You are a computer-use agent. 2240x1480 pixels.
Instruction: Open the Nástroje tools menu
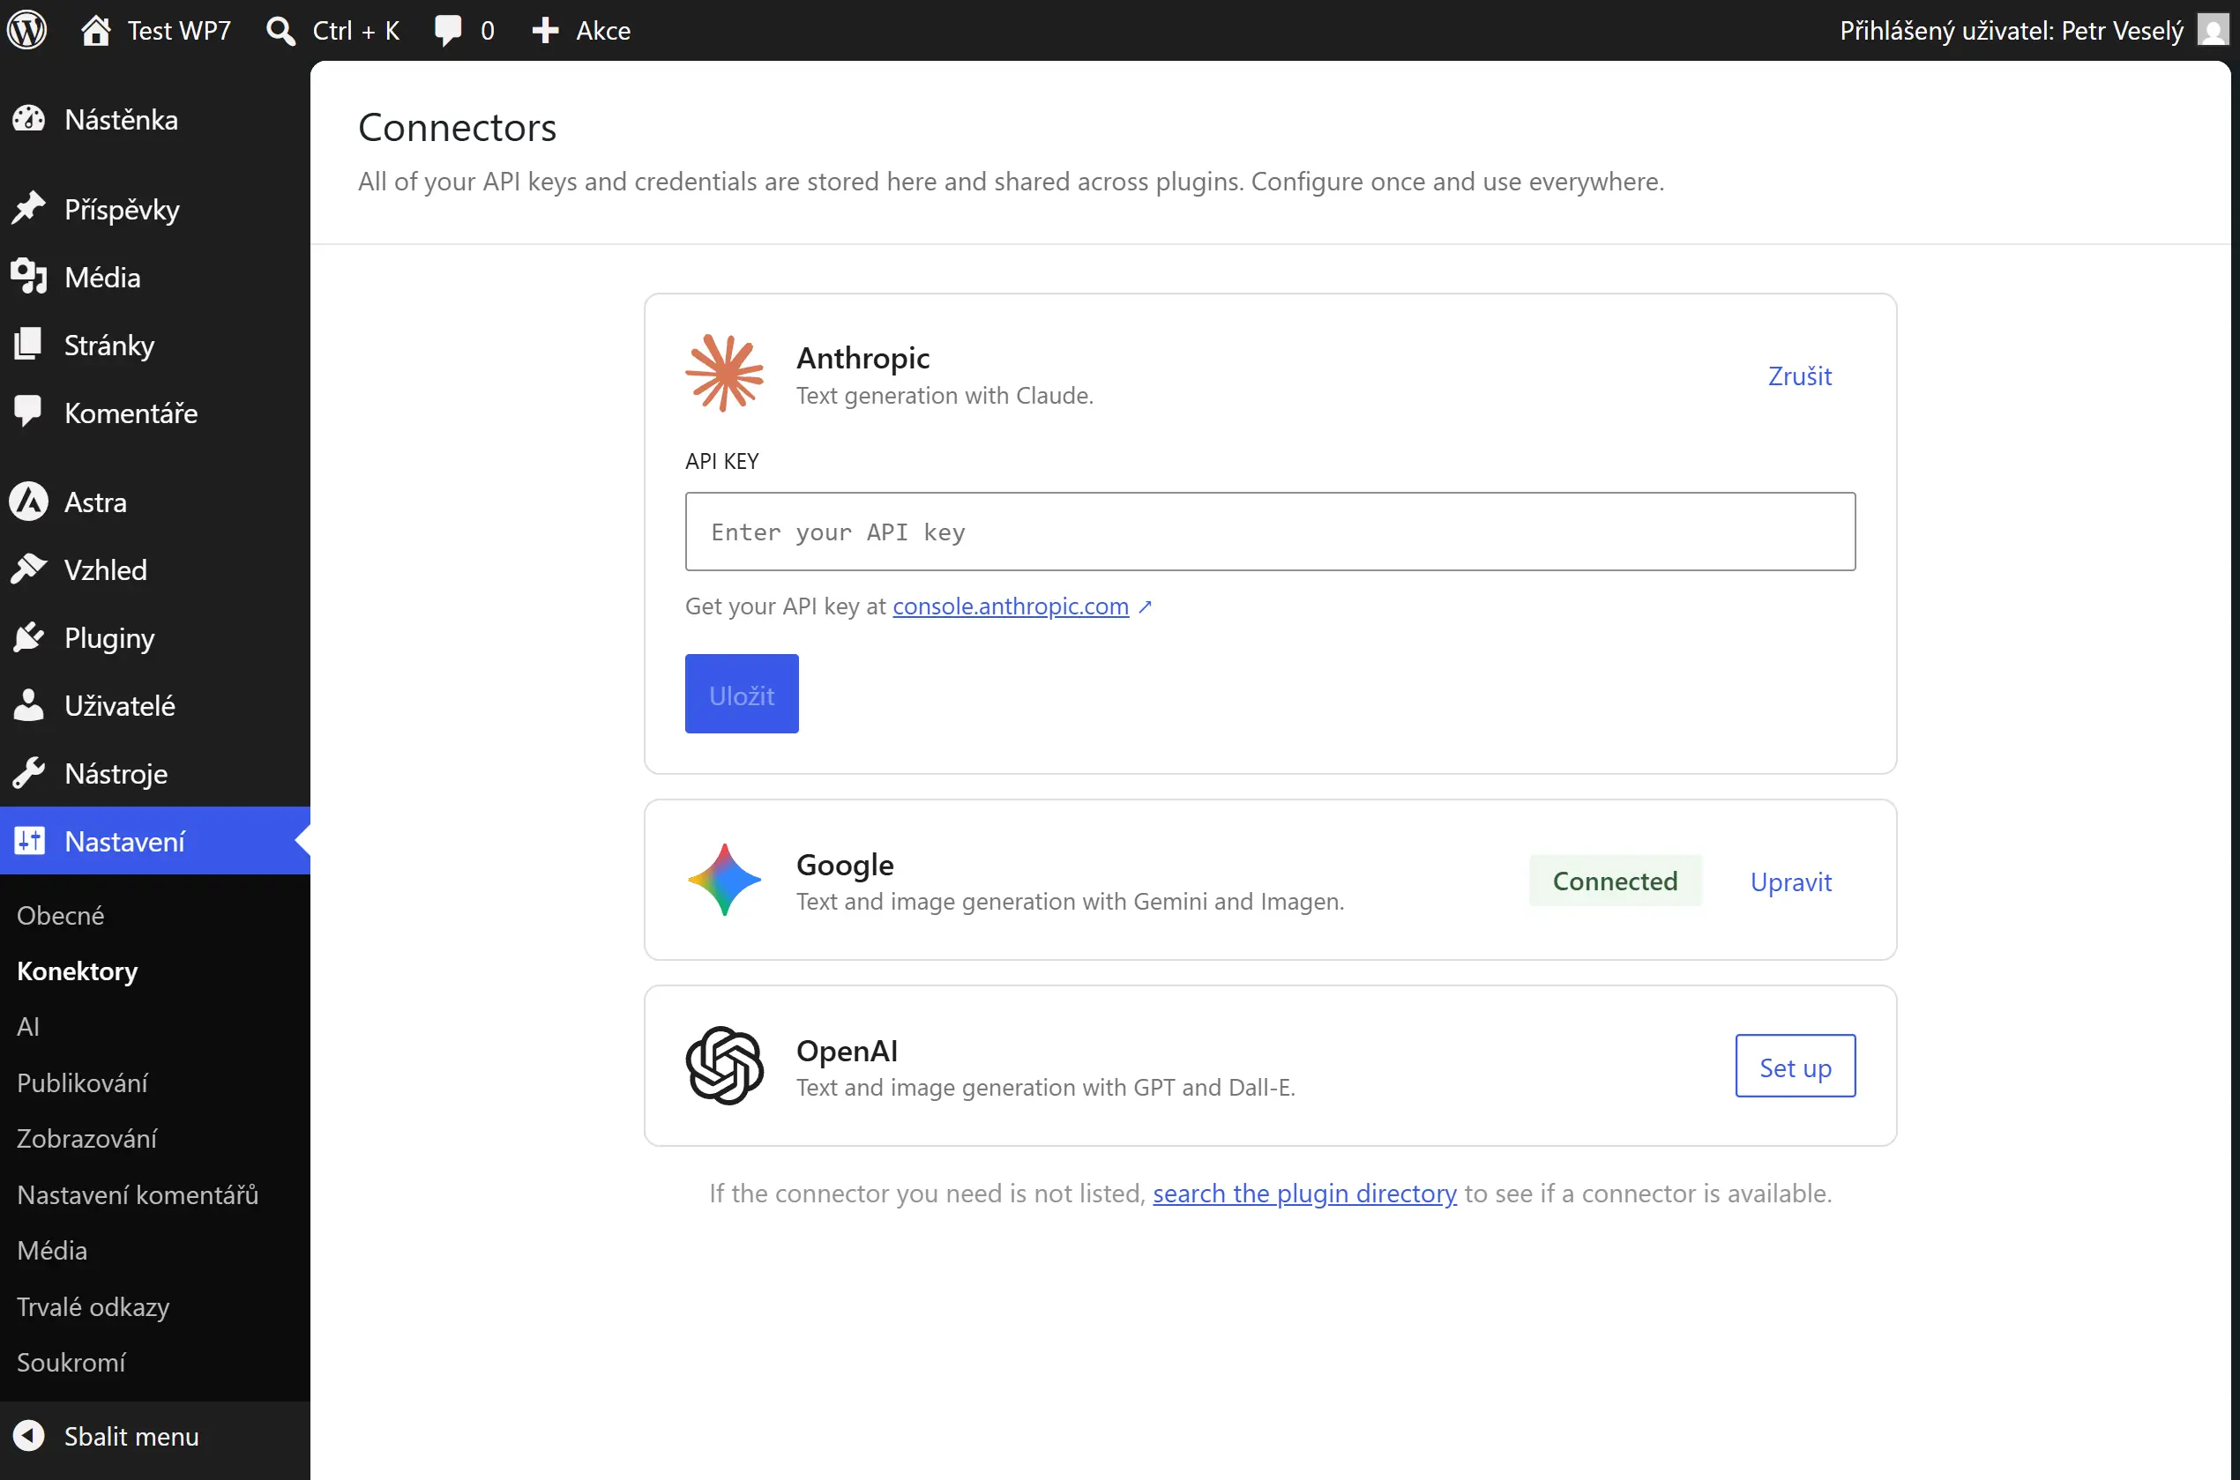pos(116,774)
